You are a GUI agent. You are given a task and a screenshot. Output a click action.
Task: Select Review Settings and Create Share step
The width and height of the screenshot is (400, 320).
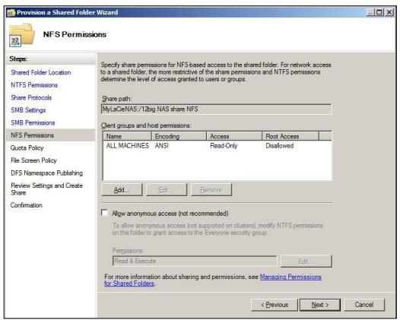[x=46, y=189]
